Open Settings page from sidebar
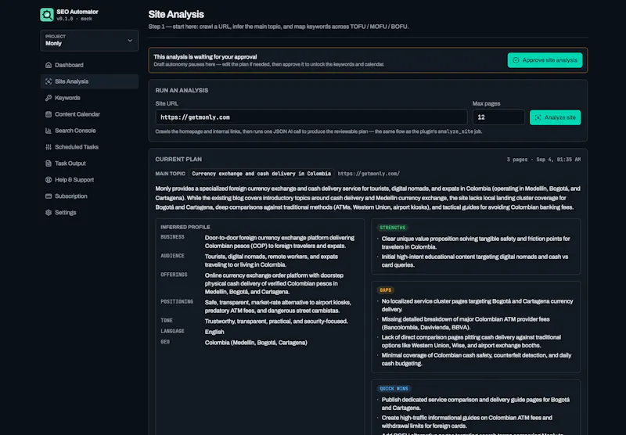626x435 pixels. 89,212
